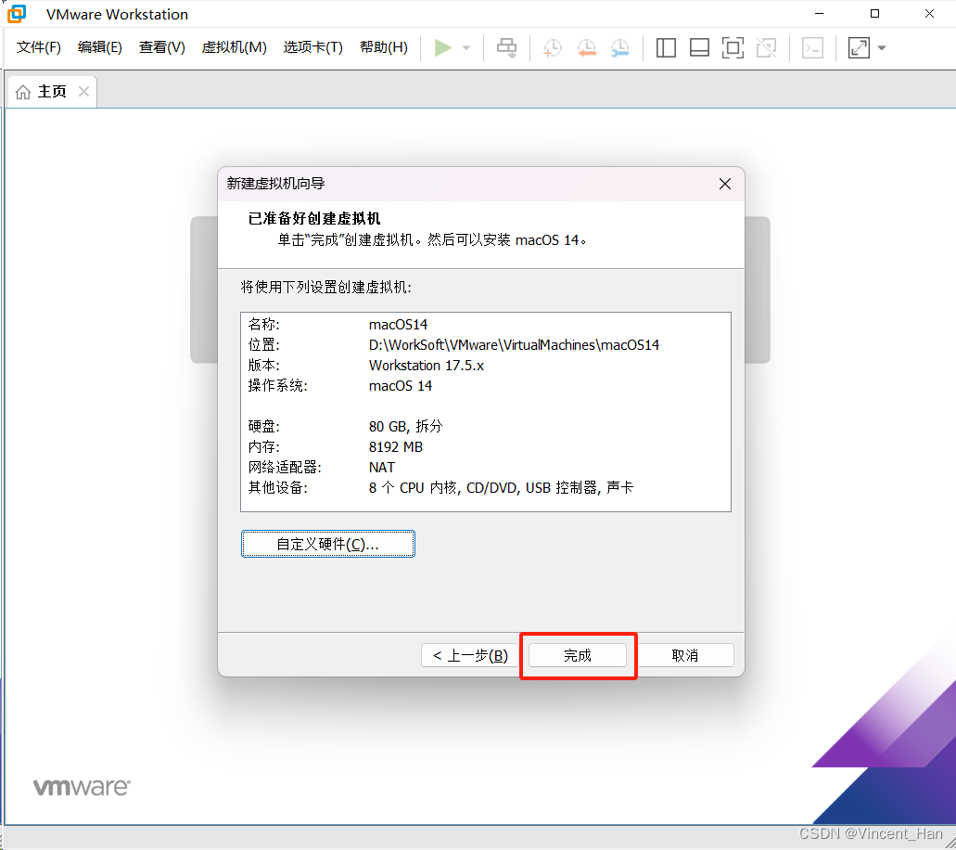Click the 完成 finish button
The height and width of the screenshot is (850, 956).
[x=578, y=655]
